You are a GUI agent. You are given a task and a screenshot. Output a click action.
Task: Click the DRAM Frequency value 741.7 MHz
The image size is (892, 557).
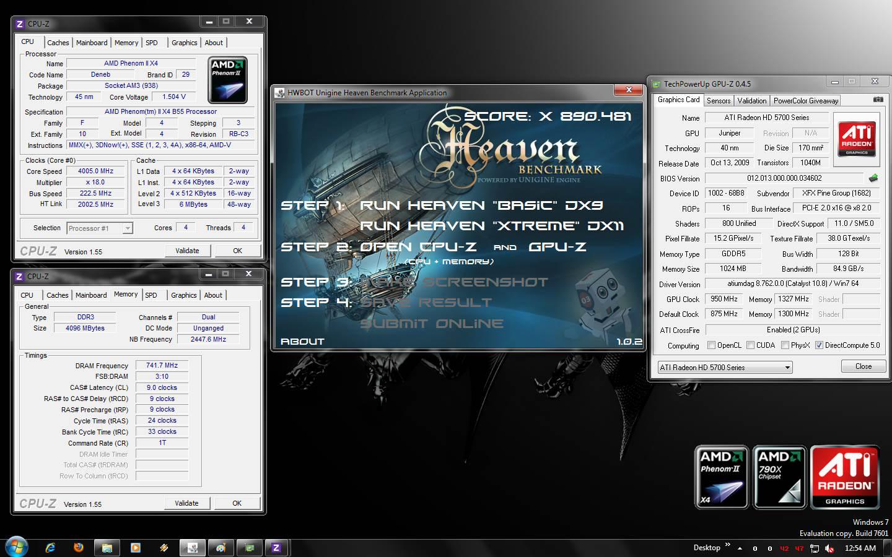click(162, 365)
